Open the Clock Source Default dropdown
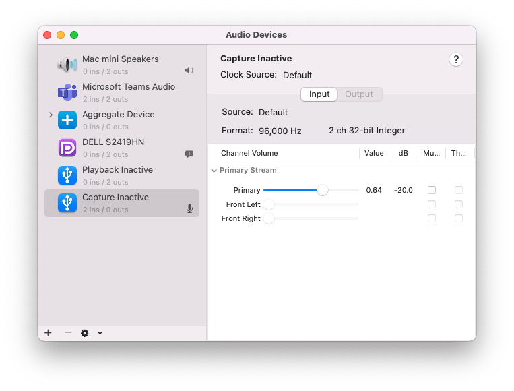The width and height of the screenshot is (514, 391). tap(297, 75)
